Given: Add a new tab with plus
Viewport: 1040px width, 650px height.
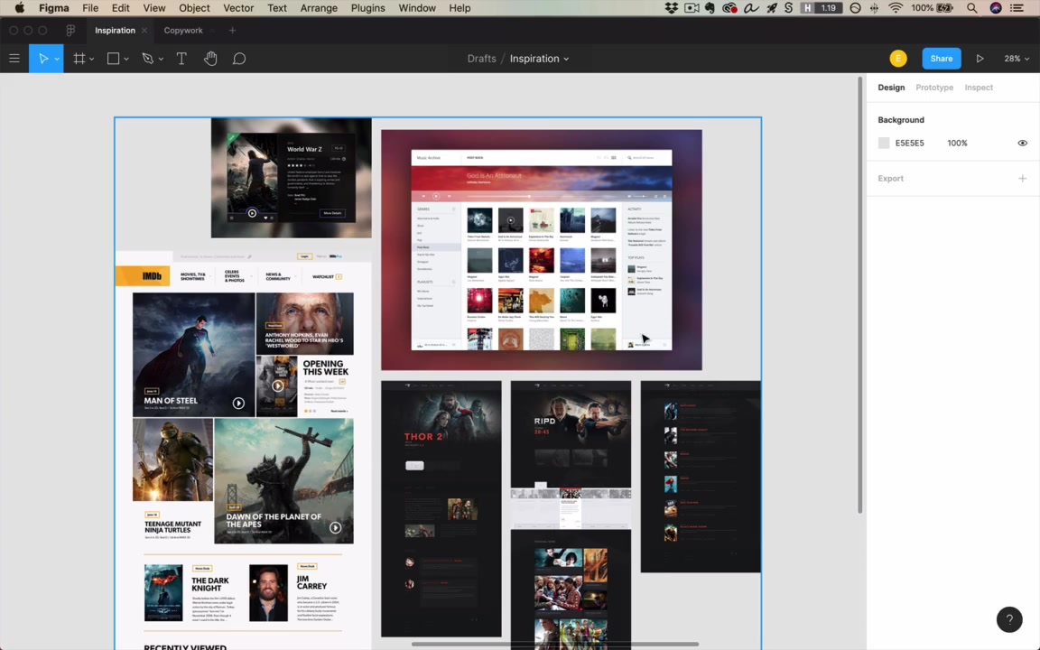Looking at the screenshot, I should pos(232,31).
